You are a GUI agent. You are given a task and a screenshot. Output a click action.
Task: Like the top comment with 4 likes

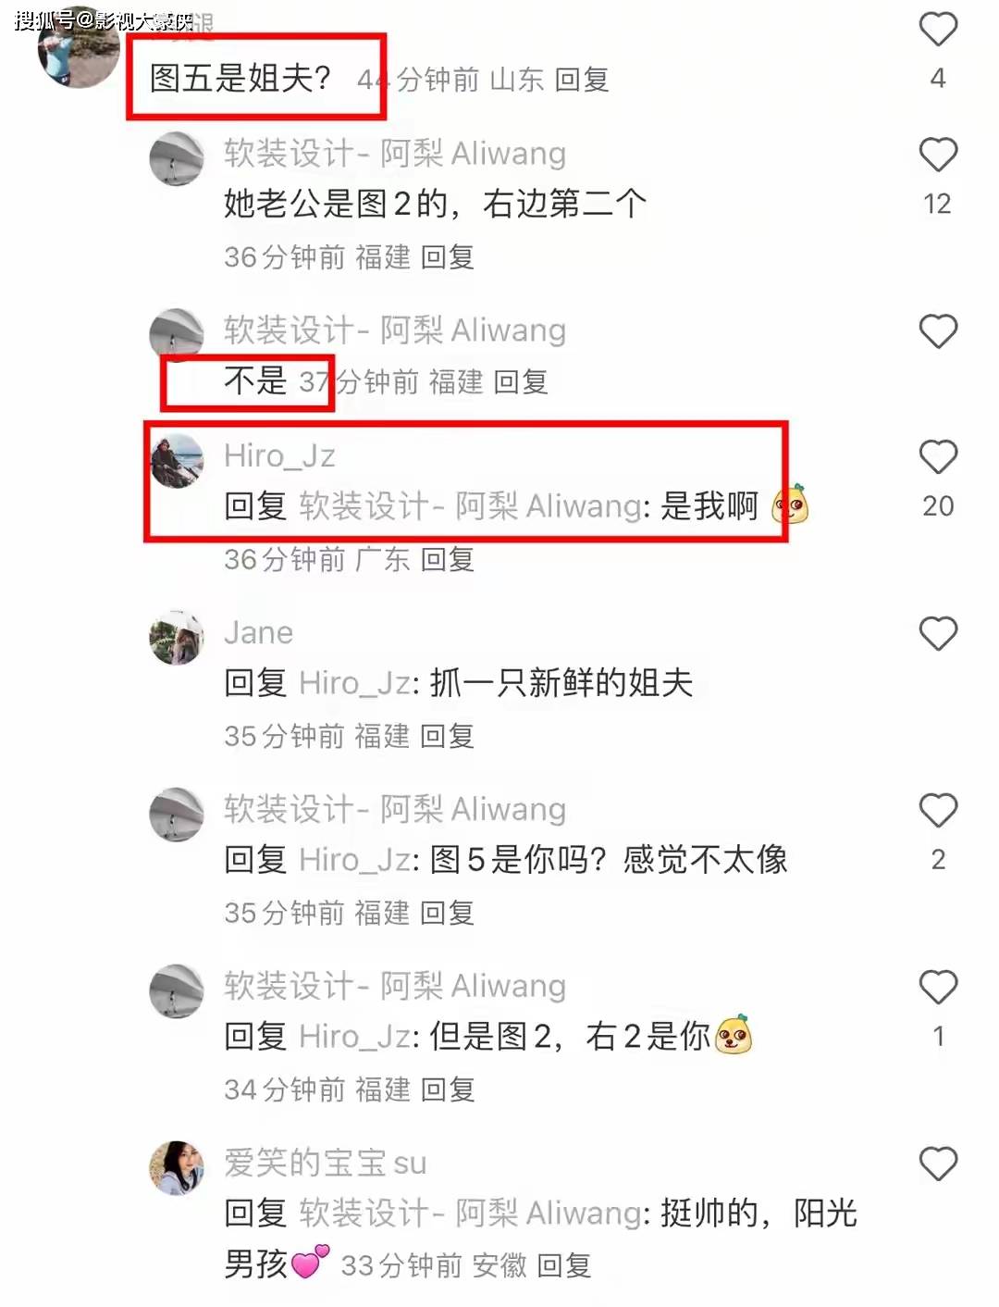pyautogui.click(x=937, y=30)
